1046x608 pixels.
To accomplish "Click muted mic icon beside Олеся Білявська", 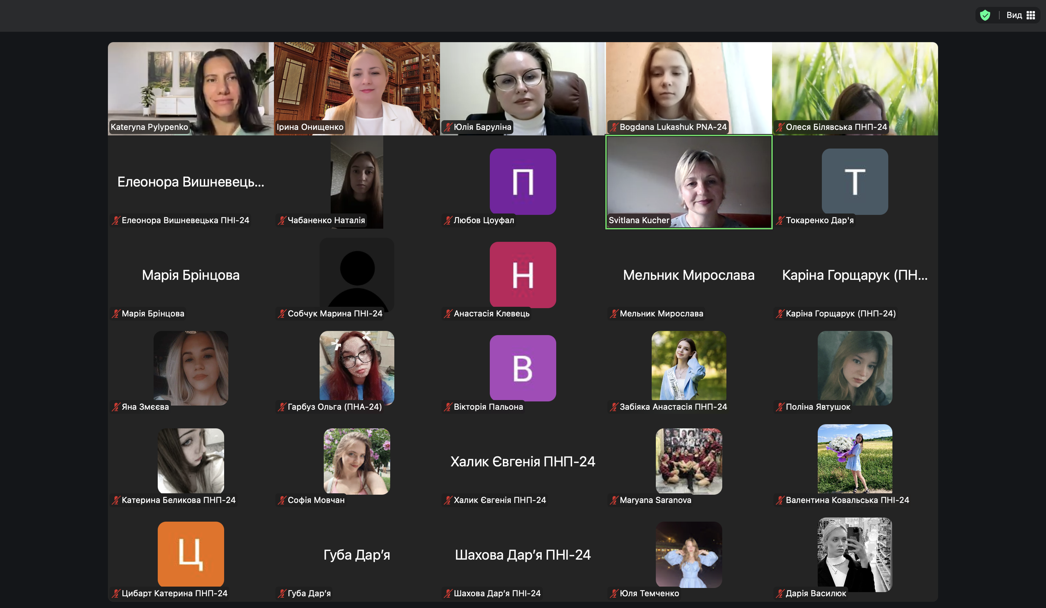I will click(780, 127).
